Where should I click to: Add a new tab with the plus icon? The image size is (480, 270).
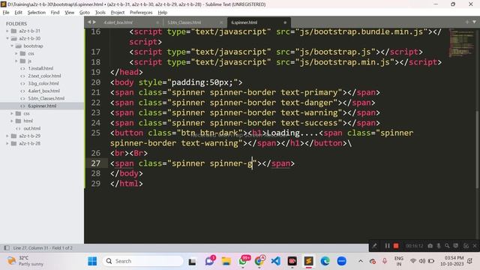pos(467,22)
